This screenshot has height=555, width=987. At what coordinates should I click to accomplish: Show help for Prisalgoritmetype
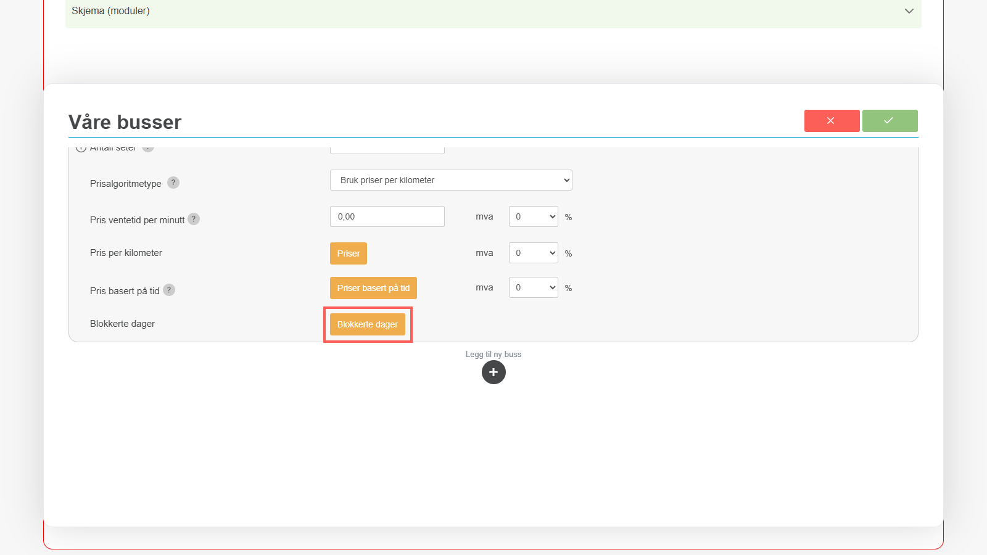pos(173,183)
